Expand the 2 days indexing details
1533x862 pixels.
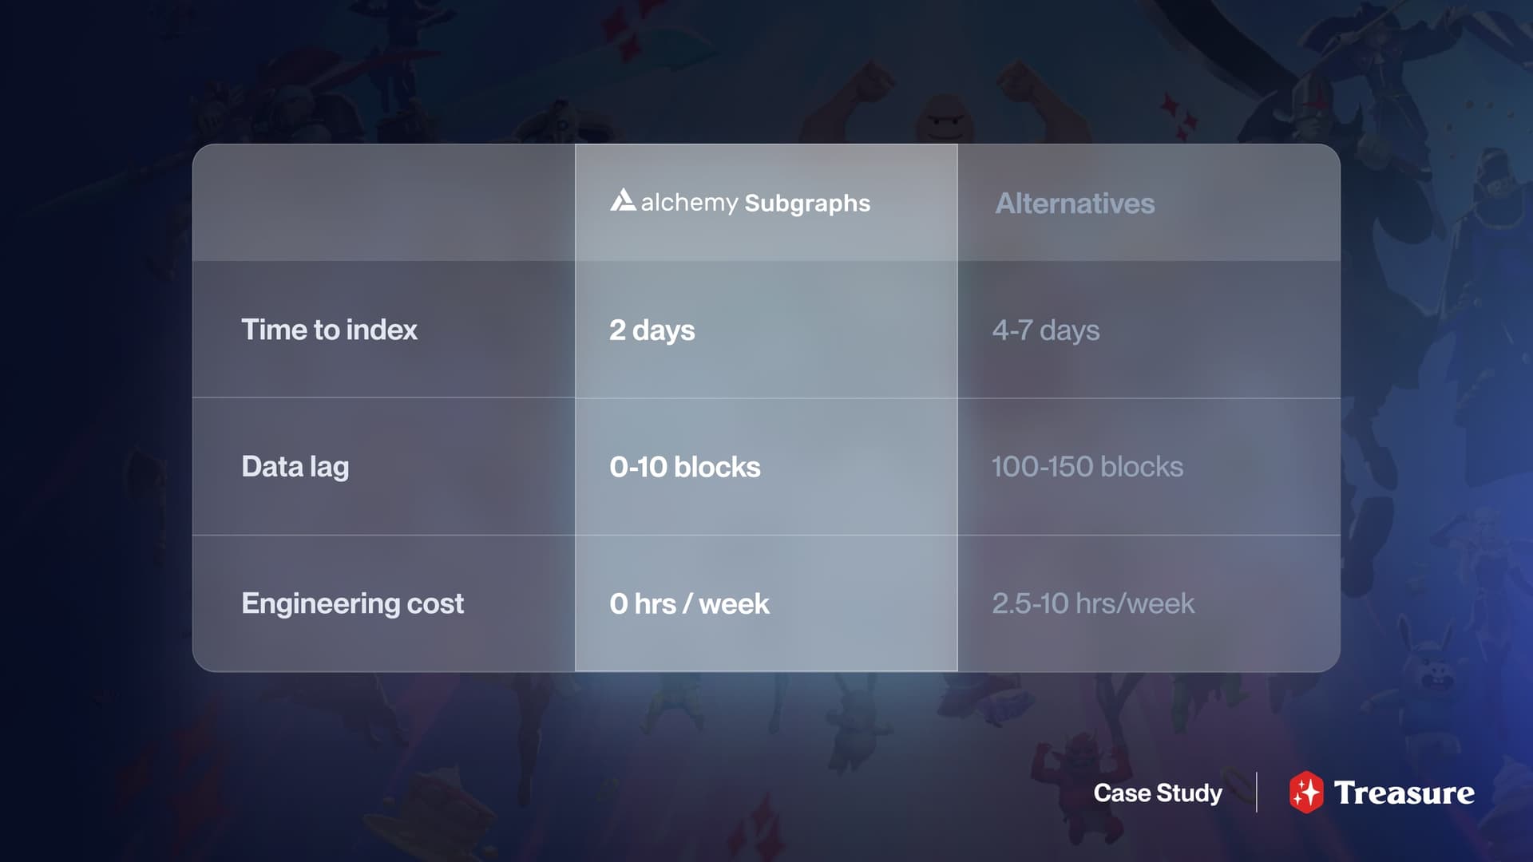click(x=652, y=330)
